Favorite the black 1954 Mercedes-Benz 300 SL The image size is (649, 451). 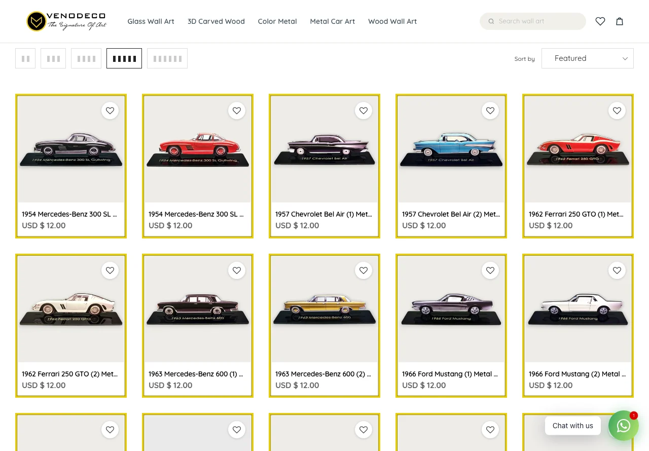click(x=110, y=111)
